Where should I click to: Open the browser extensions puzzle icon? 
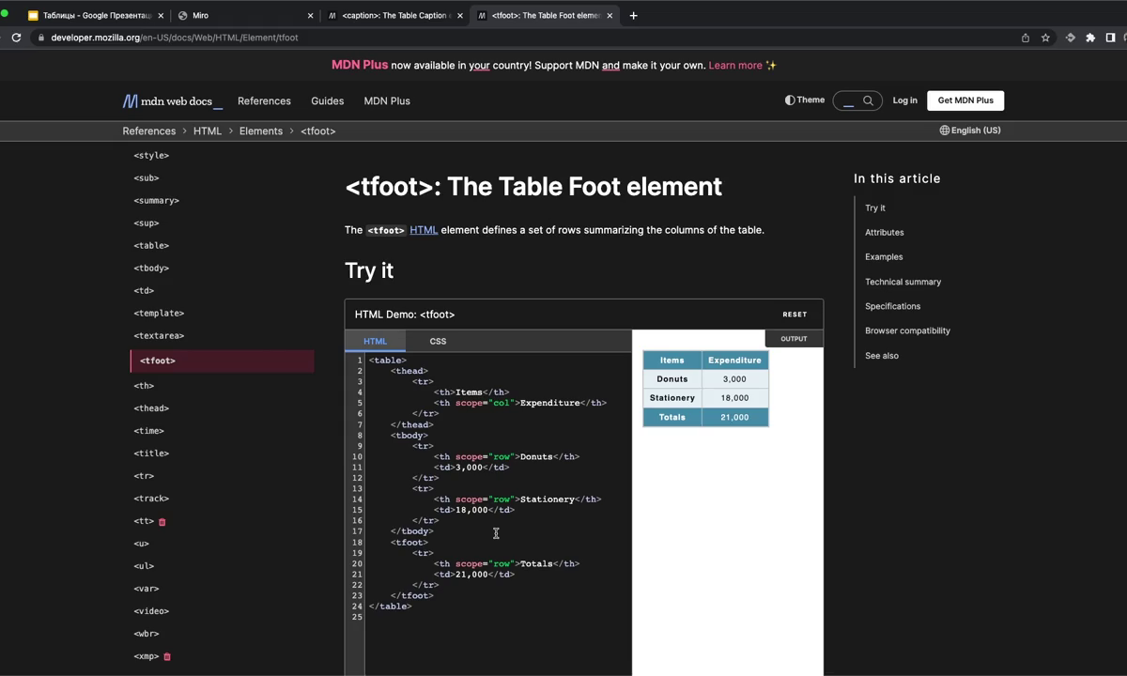coord(1090,38)
